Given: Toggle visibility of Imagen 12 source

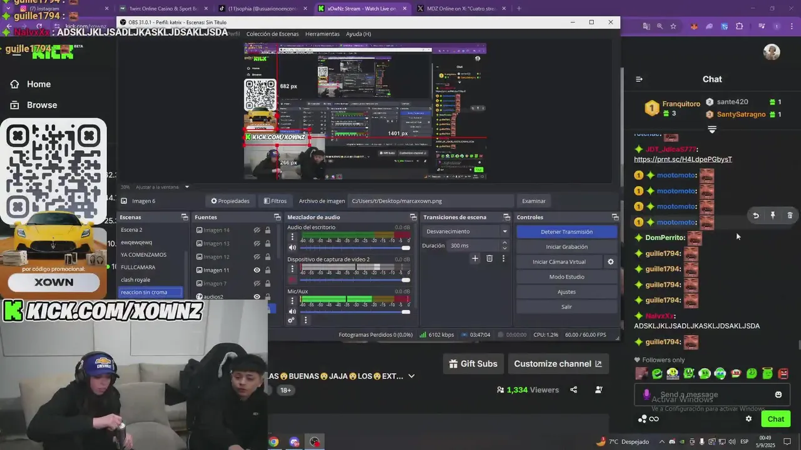Looking at the screenshot, I should (x=257, y=256).
